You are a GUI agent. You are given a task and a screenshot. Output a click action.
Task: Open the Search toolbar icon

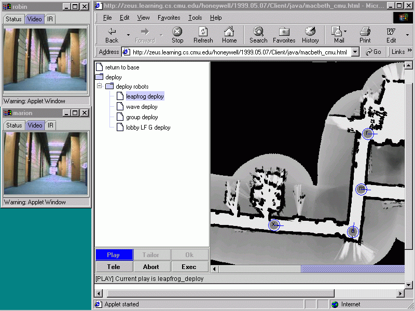tap(258, 32)
